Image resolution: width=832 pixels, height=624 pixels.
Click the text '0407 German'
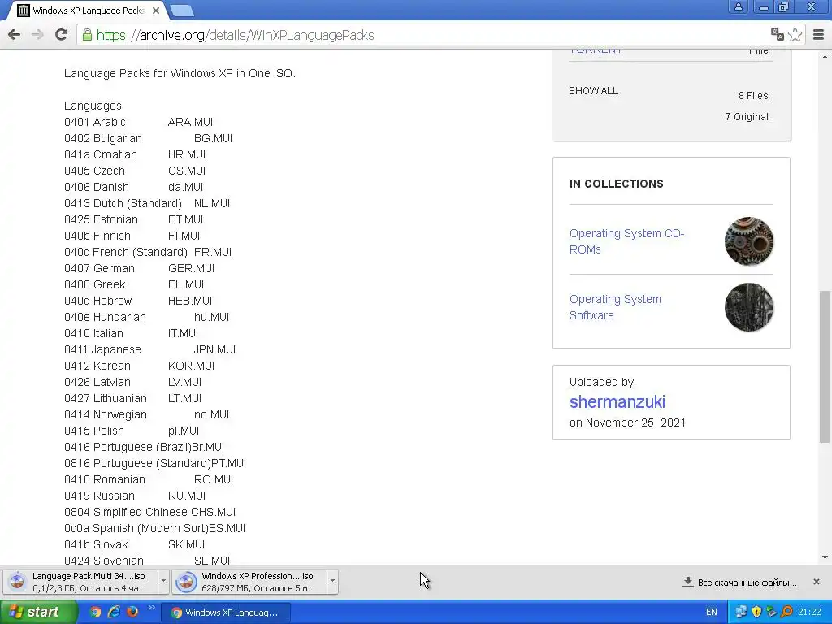click(x=99, y=268)
